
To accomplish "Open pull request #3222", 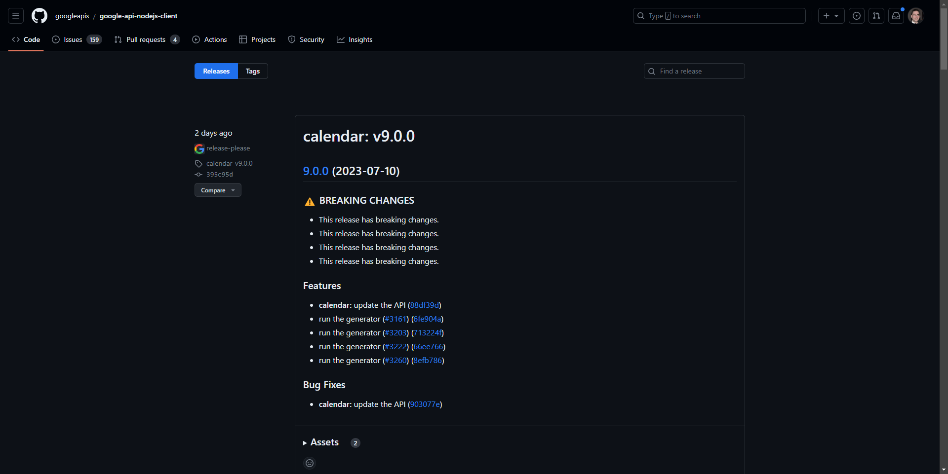I will pos(395,346).
